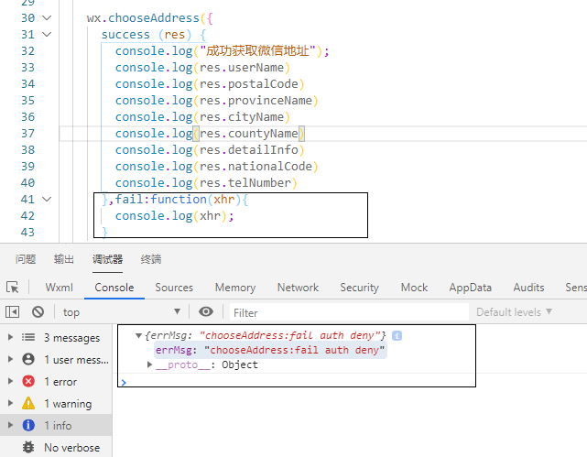This screenshot has width=587, height=457.
Task: Click fail:function(xhr) on line 41
Action: [x=179, y=200]
